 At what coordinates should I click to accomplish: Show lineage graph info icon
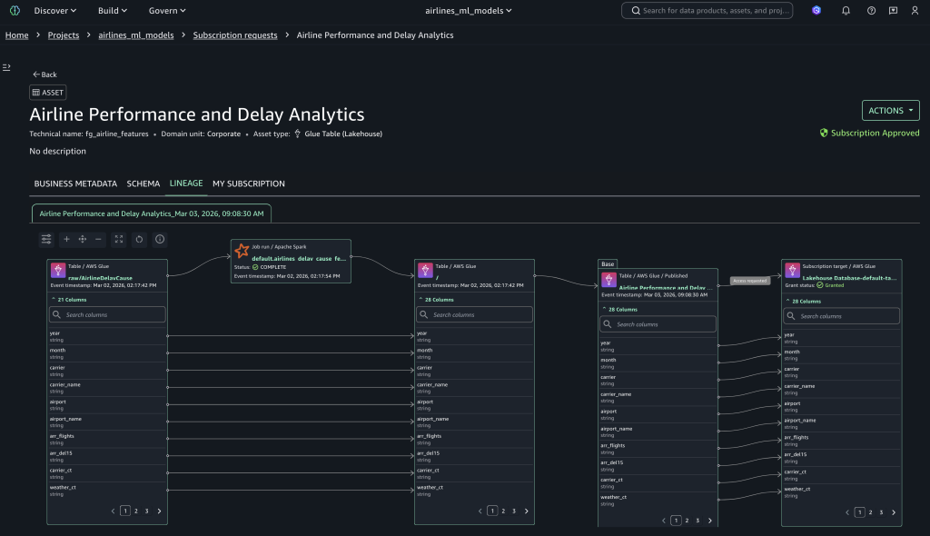coord(160,239)
